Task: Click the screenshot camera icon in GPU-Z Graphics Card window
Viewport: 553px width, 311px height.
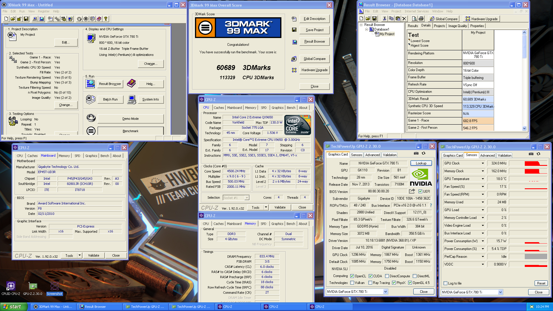Action: click(416, 153)
